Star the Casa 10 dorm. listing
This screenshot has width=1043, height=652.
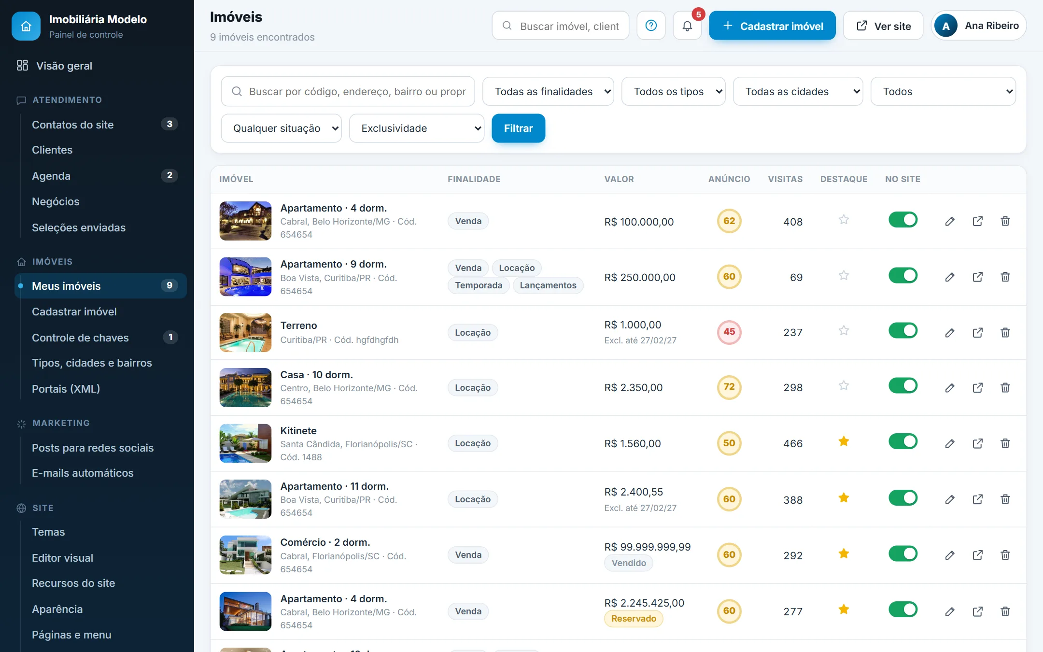[x=844, y=386]
